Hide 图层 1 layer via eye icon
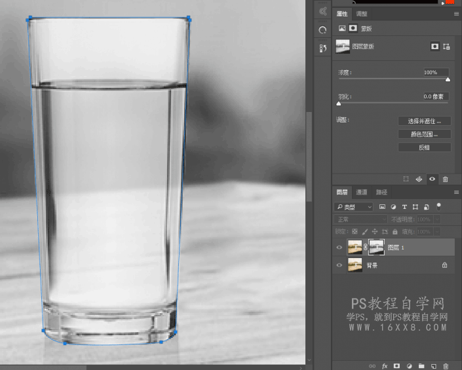This screenshot has height=370, width=462. coord(339,248)
